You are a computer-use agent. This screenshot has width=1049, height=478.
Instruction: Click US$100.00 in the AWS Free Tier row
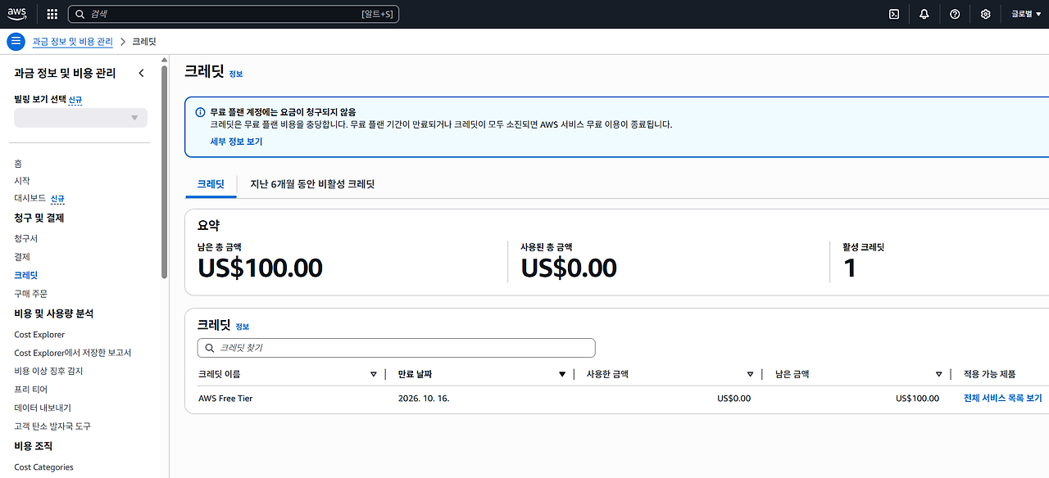pyautogui.click(x=917, y=399)
